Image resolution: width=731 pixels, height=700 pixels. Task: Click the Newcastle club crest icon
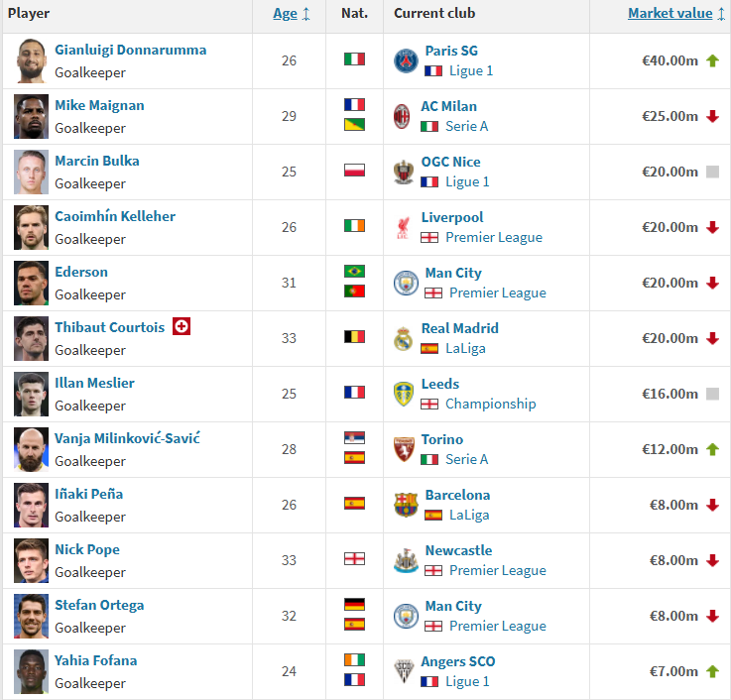[x=406, y=560]
